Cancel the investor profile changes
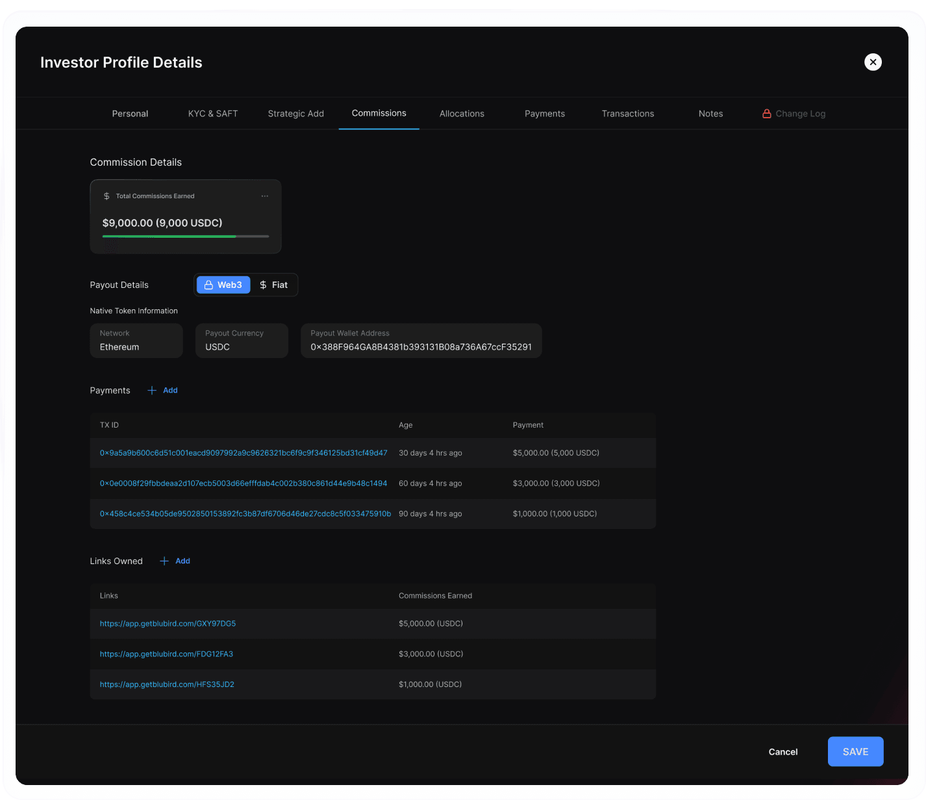Image resolution: width=926 pixels, height=800 pixels. [783, 752]
